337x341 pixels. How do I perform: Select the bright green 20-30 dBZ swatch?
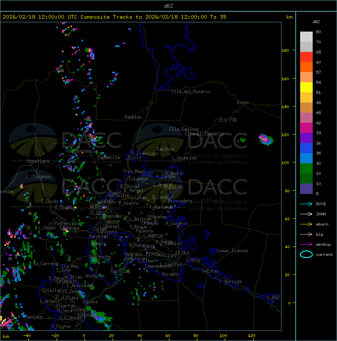click(306, 168)
